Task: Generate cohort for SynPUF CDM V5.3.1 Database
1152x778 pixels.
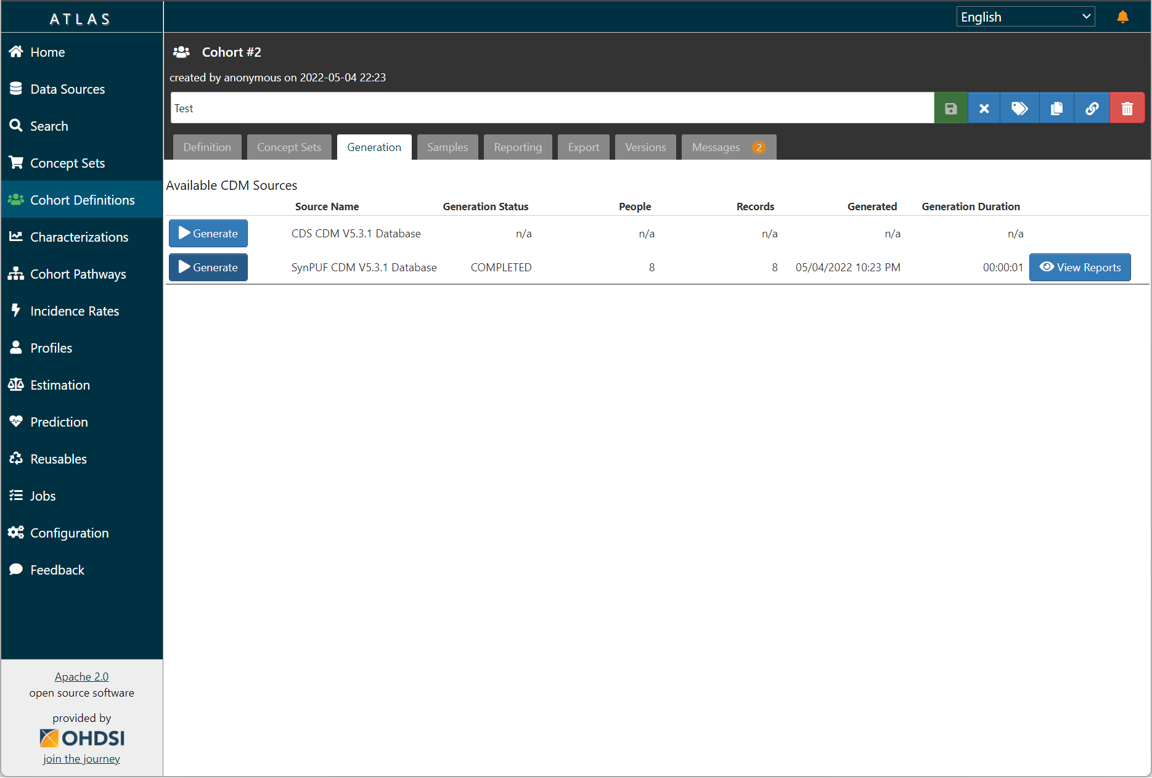Action: coord(208,268)
